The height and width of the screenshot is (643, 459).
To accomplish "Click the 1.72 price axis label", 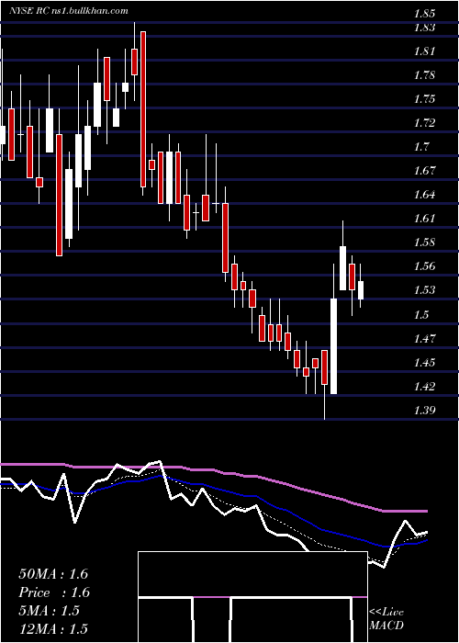I will [424, 123].
